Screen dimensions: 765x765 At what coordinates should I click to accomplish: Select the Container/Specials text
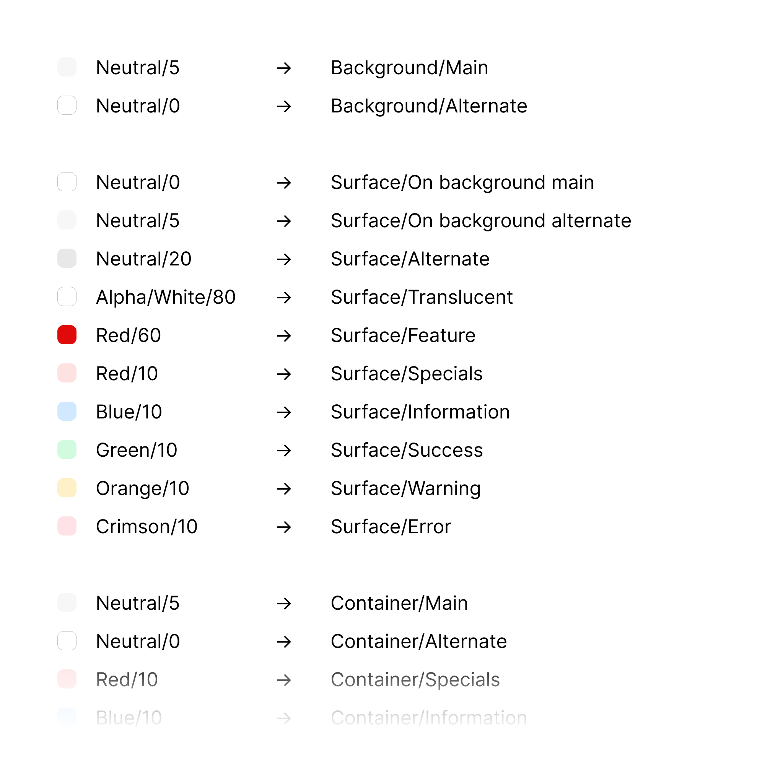point(415,680)
